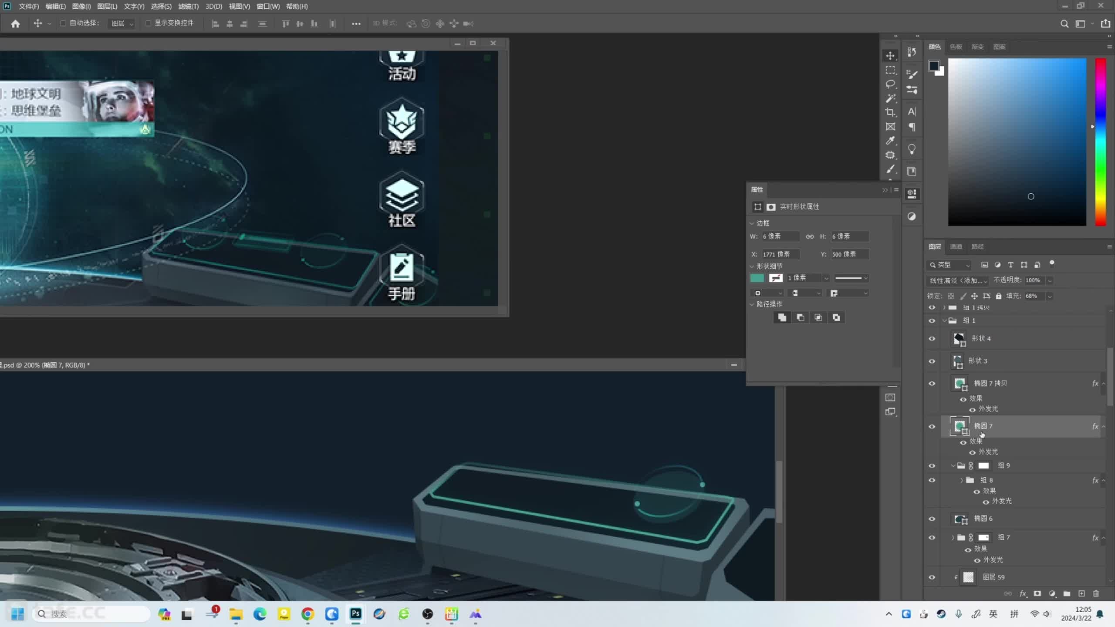
Task: Select the 椭圆 7 layer thumbnail
Action: [x=959, y=426]
